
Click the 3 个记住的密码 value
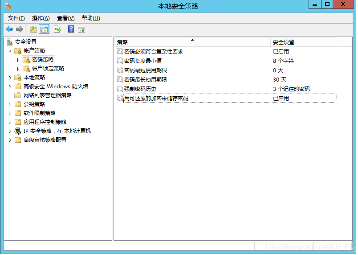(x=291, y=89)
